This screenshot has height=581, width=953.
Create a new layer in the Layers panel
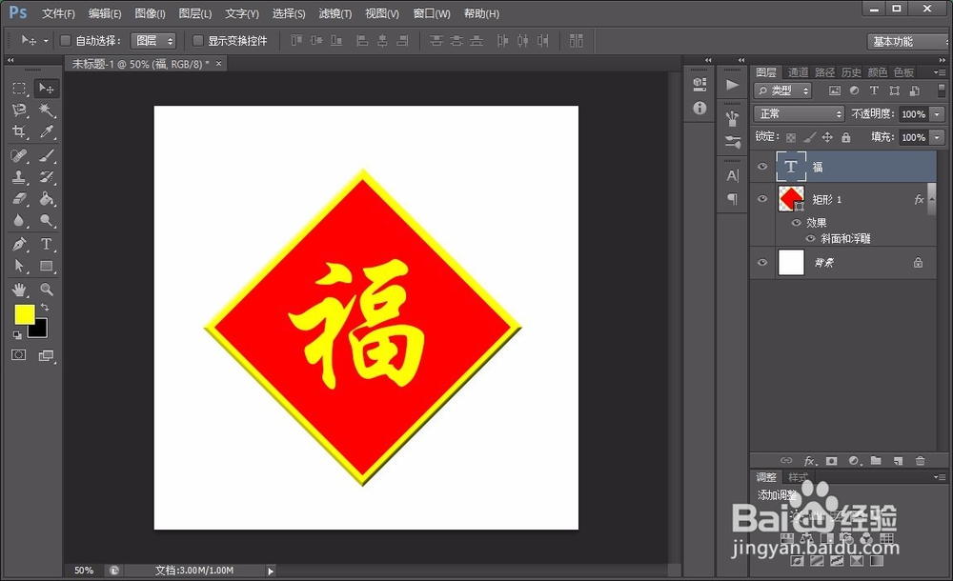coord(899,460)
